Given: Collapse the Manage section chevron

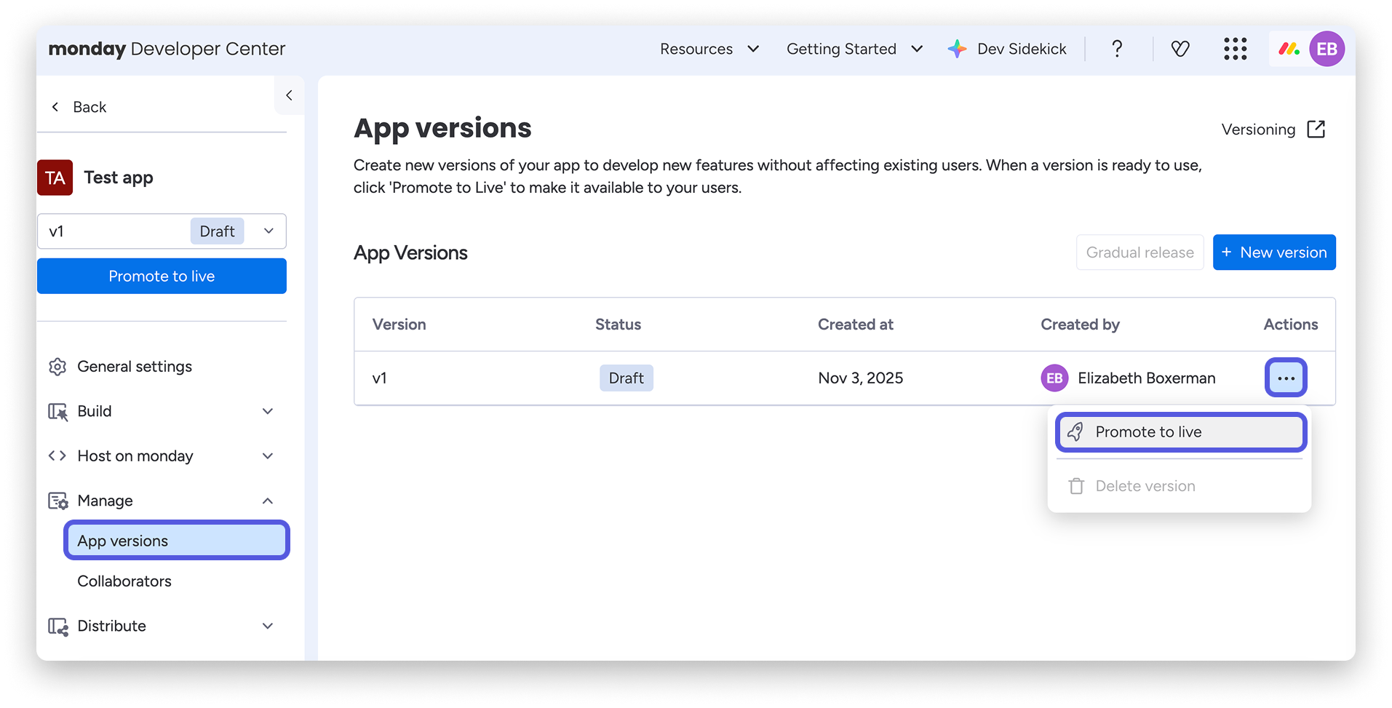Looking at the screenshot, I should click(x=268, y=501).
